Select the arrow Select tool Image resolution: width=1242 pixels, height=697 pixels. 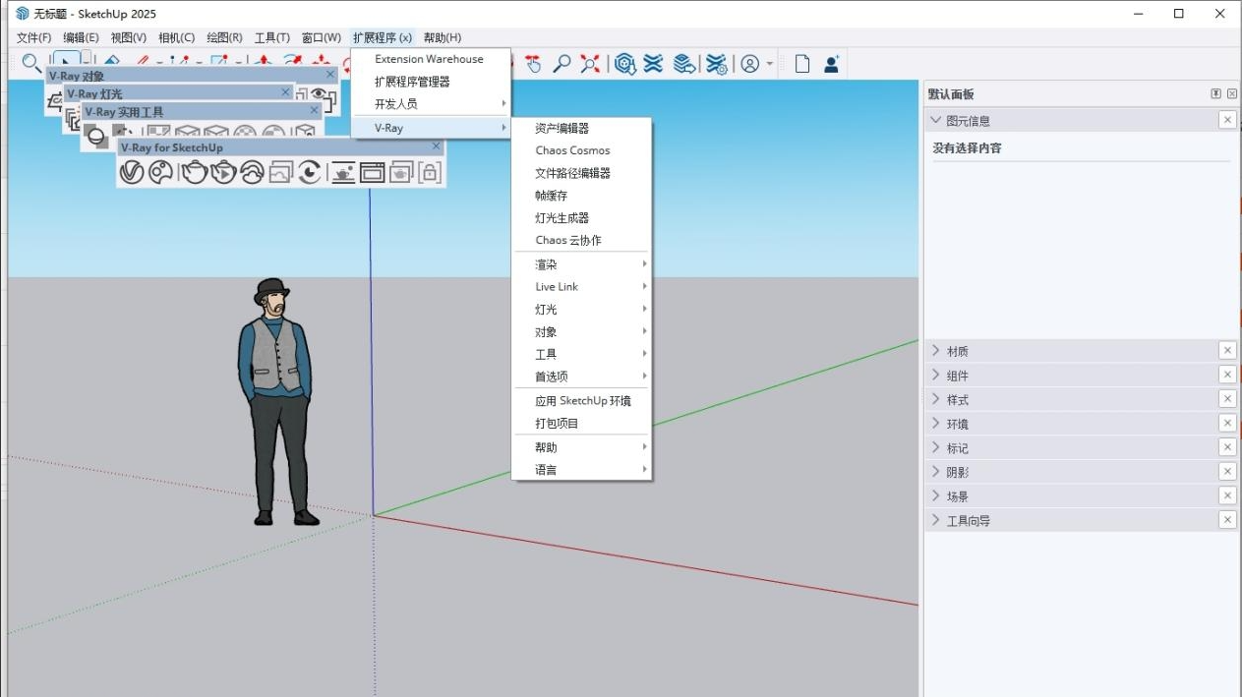(67, 61)
